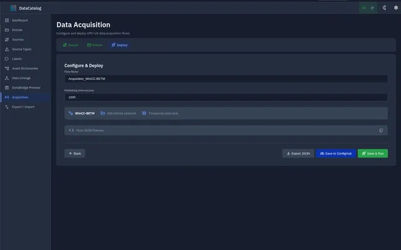Image resolution: width=401 pixels, height=250 pixels.
Task: Click the Timeseries Data Sink text
Action: [163, 113]
